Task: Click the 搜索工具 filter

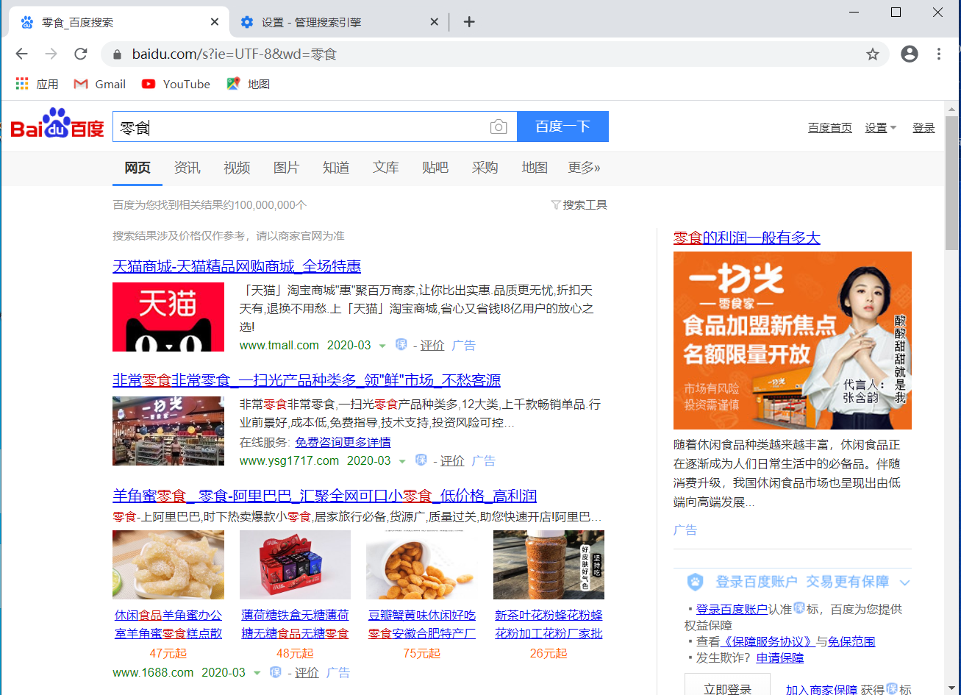Action: click(579, 205)
